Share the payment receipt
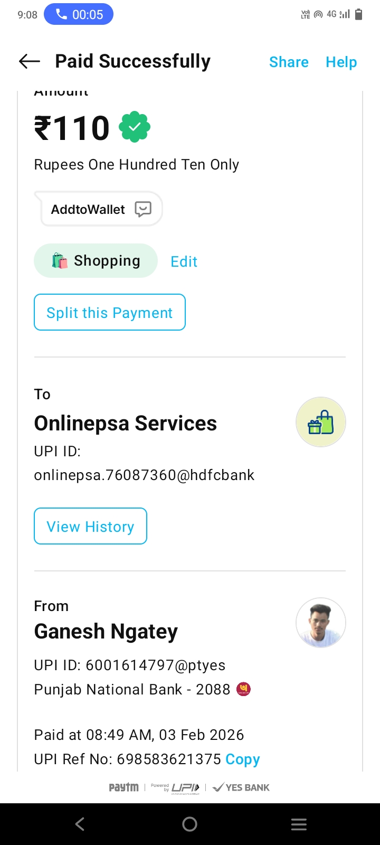The width and height of the screenshot is (380, 845). point(289,62)
